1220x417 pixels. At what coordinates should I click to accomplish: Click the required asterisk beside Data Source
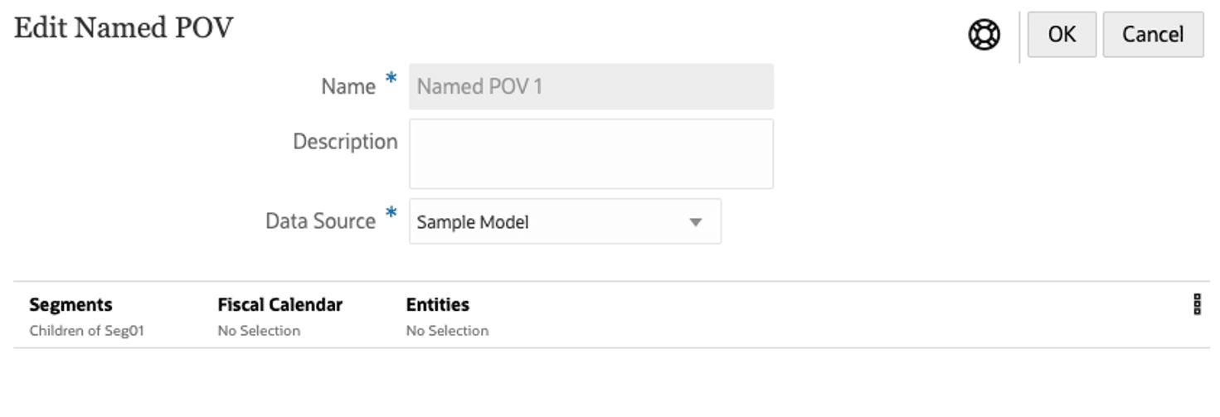pos(391,216)
